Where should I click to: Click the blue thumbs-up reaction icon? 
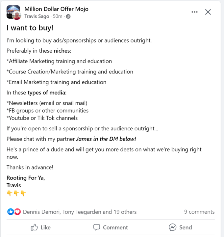click(11, 212)
